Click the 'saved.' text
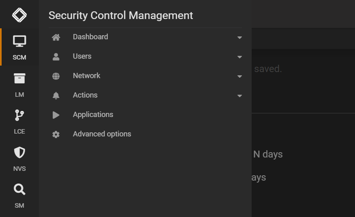355x217 pixels. [268, 69]
